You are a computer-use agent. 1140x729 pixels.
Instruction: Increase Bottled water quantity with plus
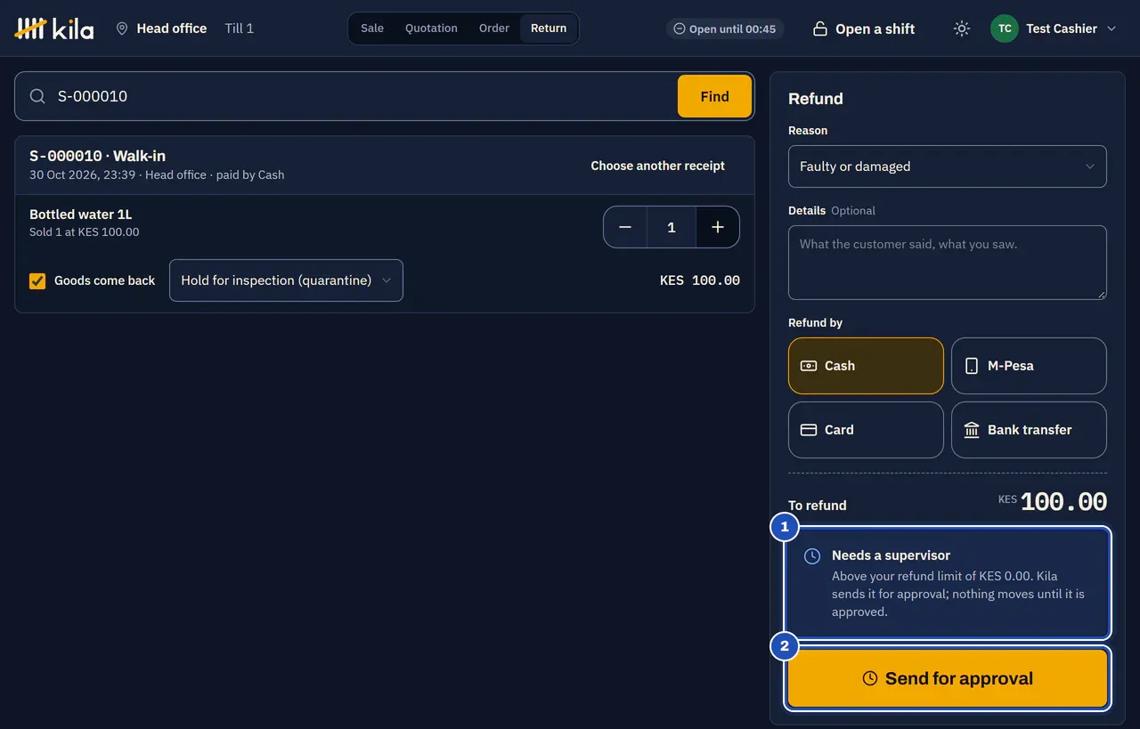[x=718, y=227]
